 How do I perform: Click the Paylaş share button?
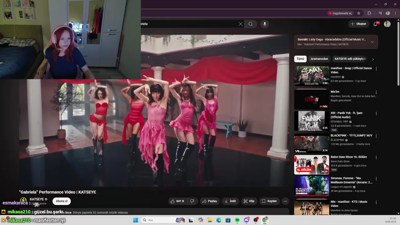click(209, 201)
